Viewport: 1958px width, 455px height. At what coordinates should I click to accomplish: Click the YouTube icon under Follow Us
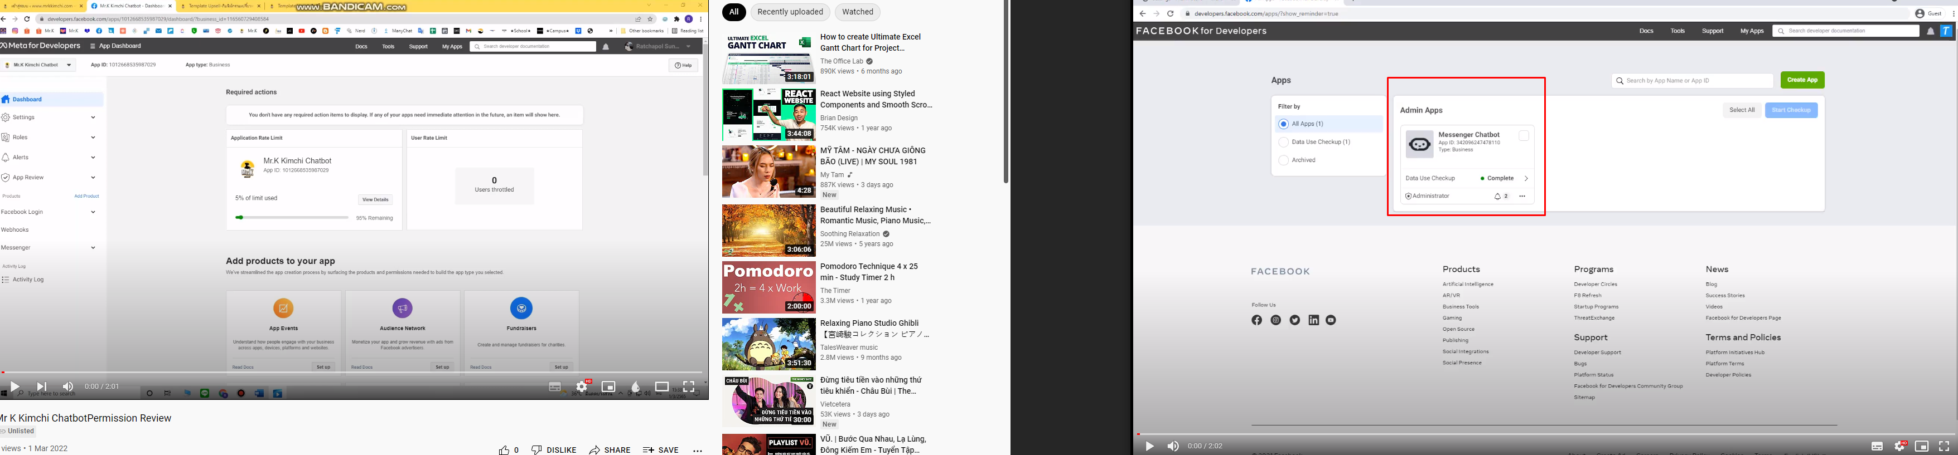pyautogui.click(x=1331, y=320)
